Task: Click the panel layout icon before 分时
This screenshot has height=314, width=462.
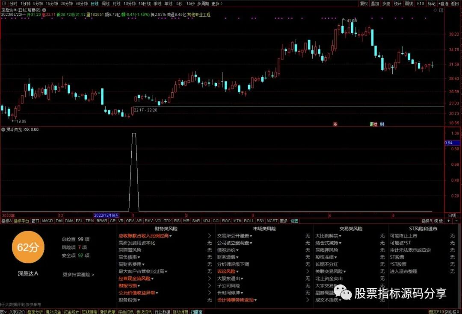Action: (x=4, y=3)
